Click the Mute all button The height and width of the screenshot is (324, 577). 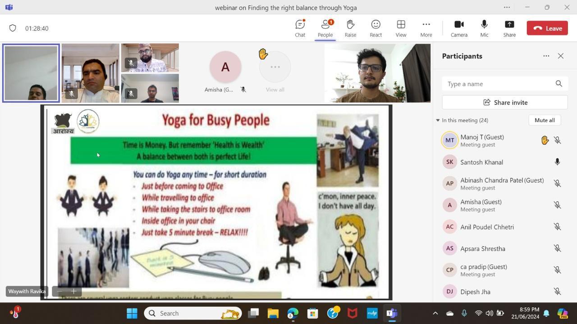(x=545, y=120)
